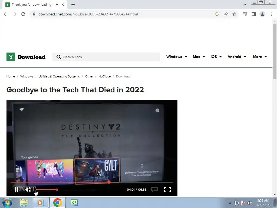This screenshot has height=208, width=277.
Task: Open the Other breadcrumb link
Action: pos(89,76)
